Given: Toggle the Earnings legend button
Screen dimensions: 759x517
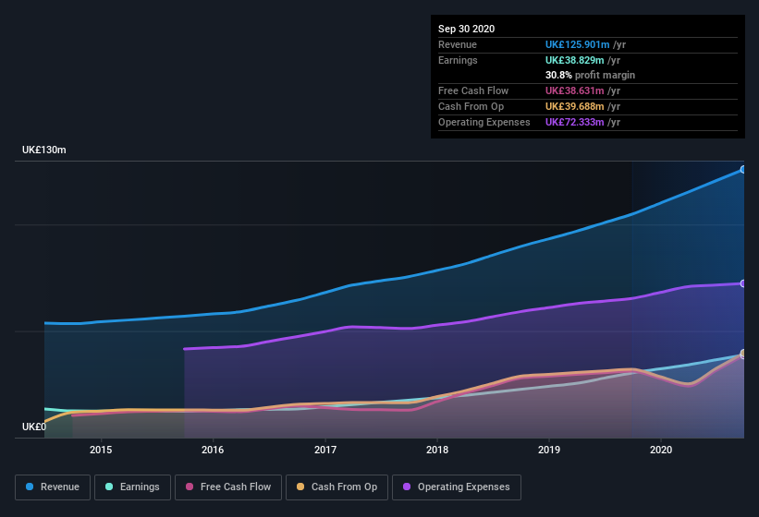Looking at the screenshot, I should click(132, 487).
